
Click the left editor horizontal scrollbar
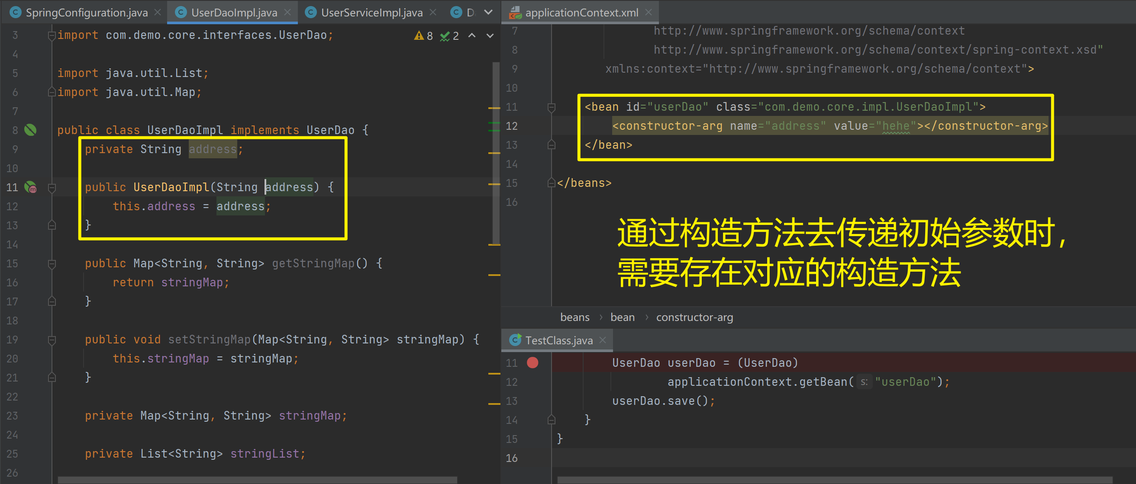tap(257, 480)
